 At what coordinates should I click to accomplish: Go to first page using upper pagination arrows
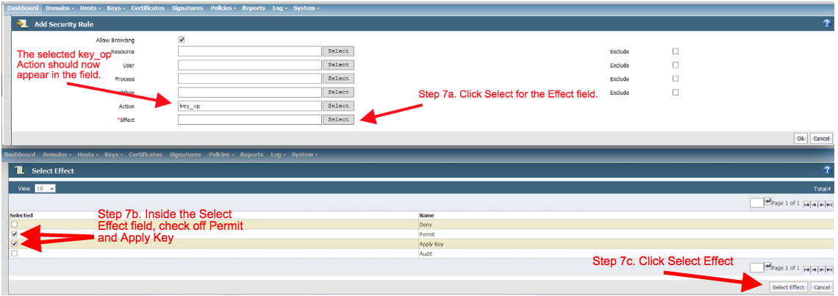pos(806,203)
